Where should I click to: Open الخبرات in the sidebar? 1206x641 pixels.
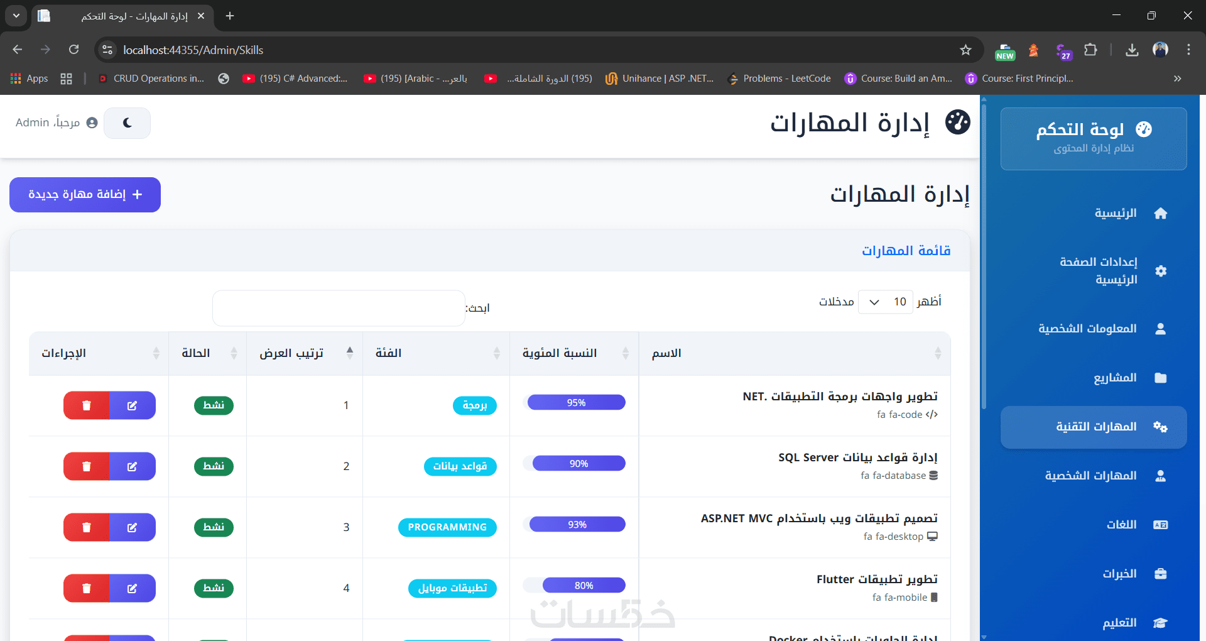(x=1094, y=574)
